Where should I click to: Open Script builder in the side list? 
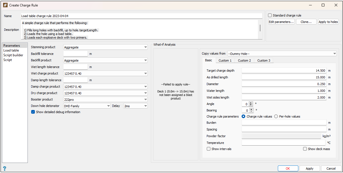click(x=13, y=55)
